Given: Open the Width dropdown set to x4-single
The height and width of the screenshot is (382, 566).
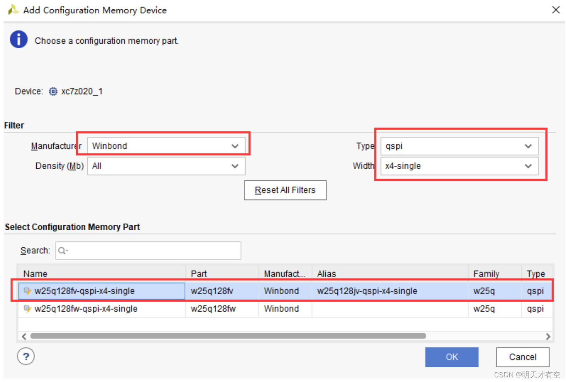Looking at the screenshot, I should coord(459,166).
